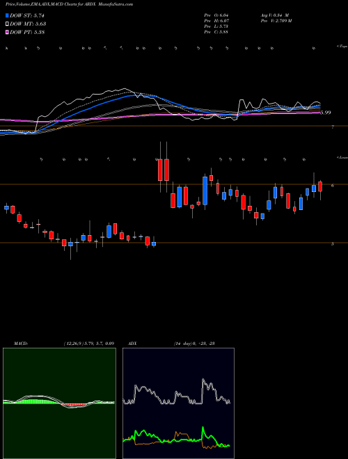The height and width of the screenshot is (459, 348).
Task: Click the 'Avg V: 0.34 M' volume text
Action: (274, 15)
